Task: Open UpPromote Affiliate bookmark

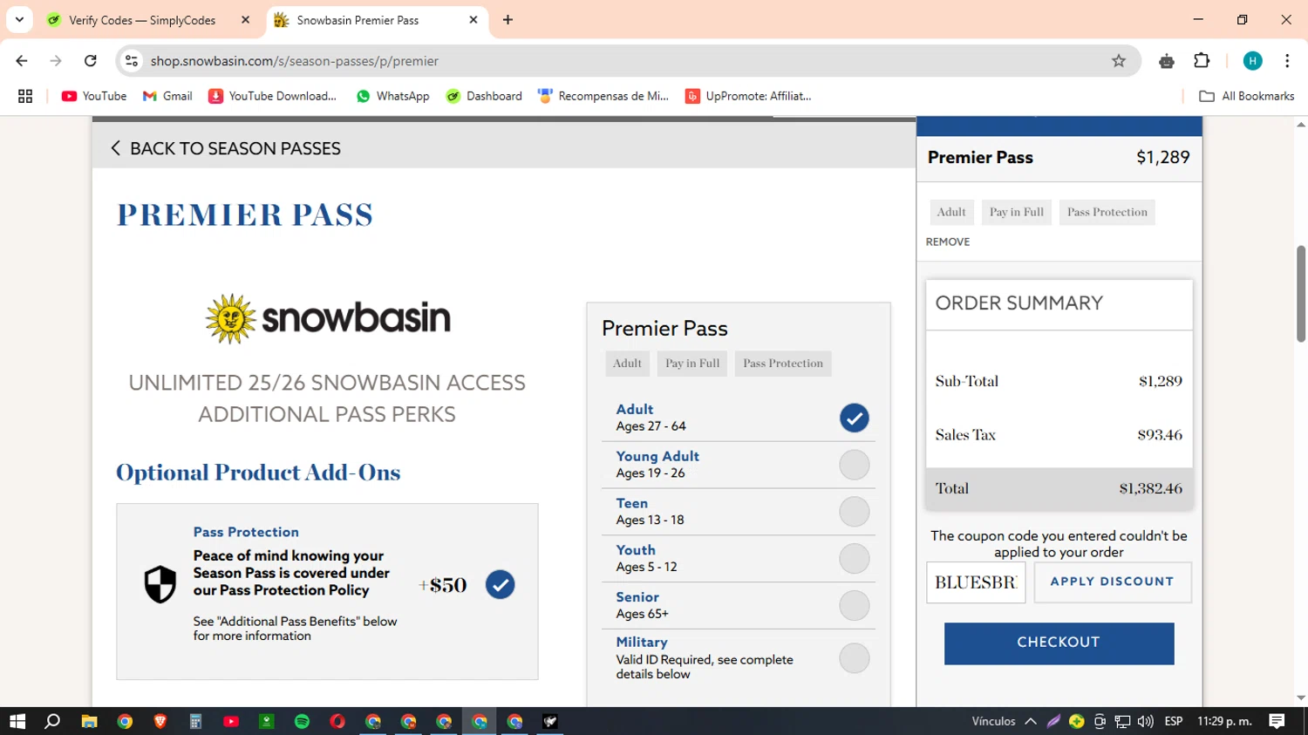Action: [748, 96]
